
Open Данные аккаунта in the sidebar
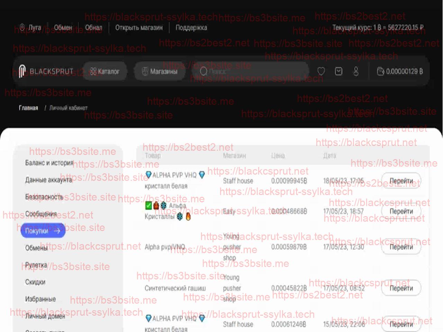pos(48,180)
